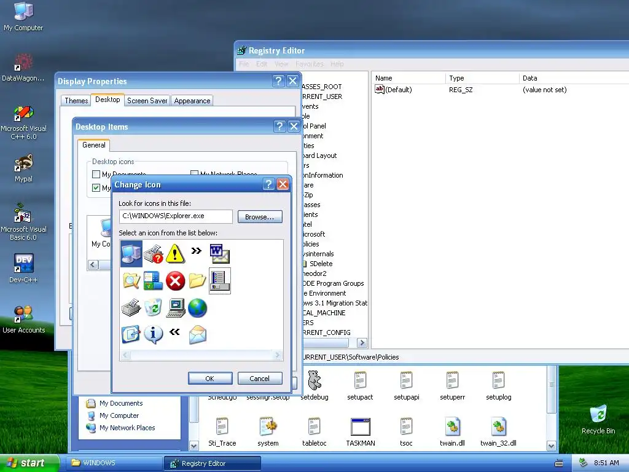Viewport: 629px width, 472px height.
Task: Choose the old desktop computer icon
Action: pos(176,308)
